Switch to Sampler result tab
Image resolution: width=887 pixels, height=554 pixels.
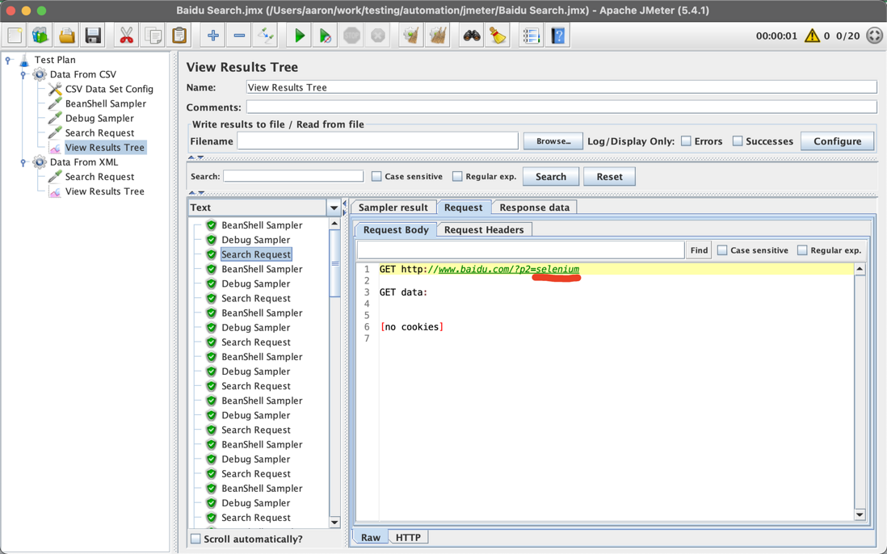[393, 208]
